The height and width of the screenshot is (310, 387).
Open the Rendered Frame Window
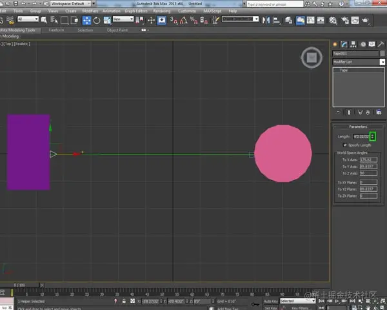(x=355, y=20)
